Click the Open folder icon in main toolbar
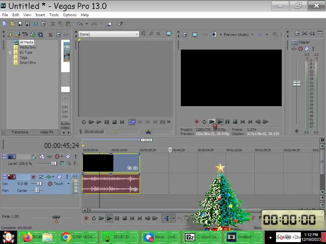Screen dimensions: 326x244 click(12, 24)
